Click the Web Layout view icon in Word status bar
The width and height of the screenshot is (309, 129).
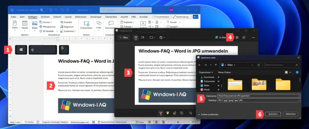[163, 122]
